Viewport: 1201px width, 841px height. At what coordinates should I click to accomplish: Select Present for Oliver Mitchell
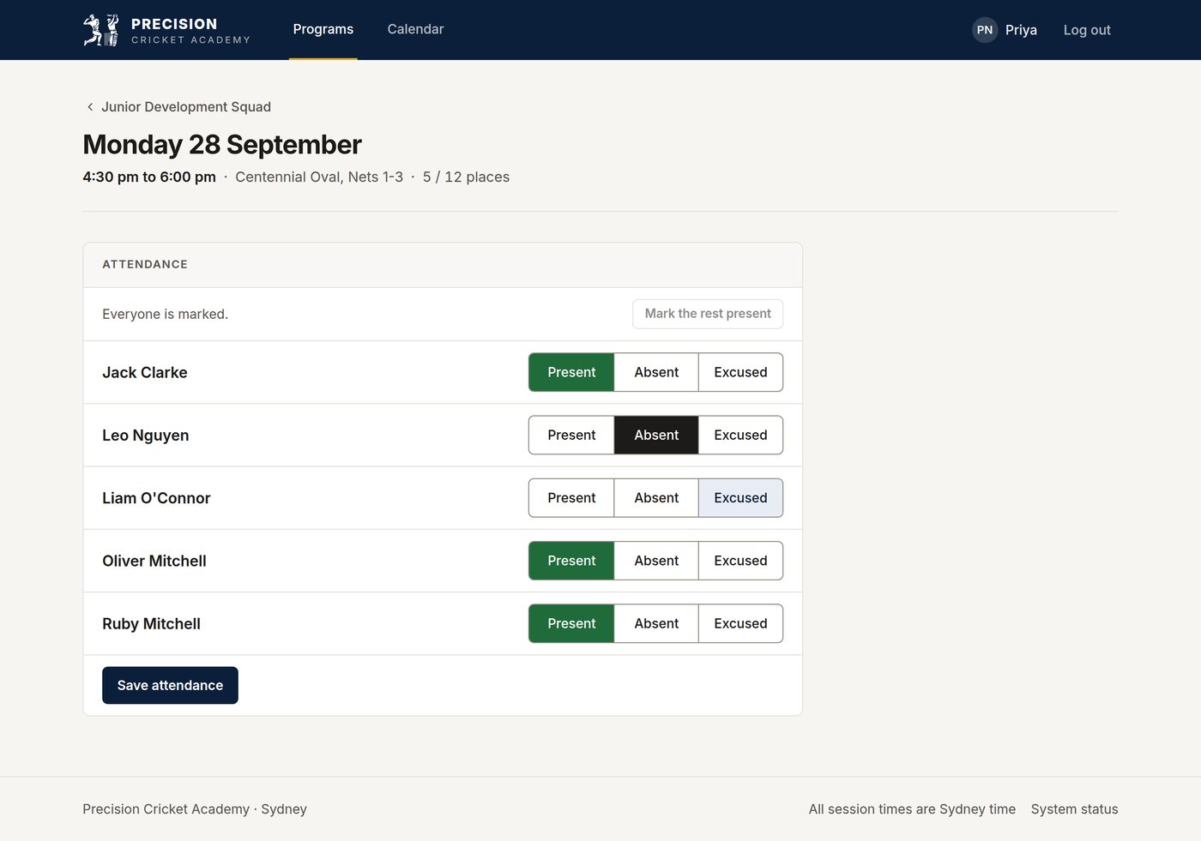(x=571, y=561)
